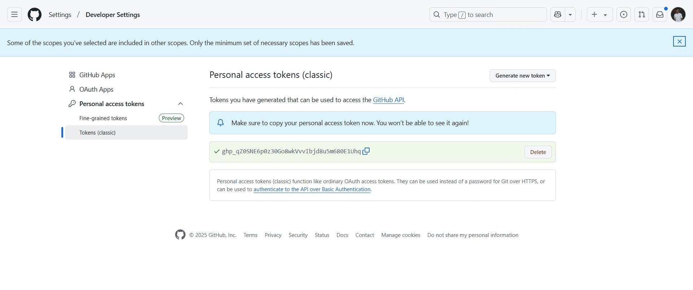This screenshot has width=693, height=290.
Task: Open the Generate new token dropdown
Action: point(523,75)
